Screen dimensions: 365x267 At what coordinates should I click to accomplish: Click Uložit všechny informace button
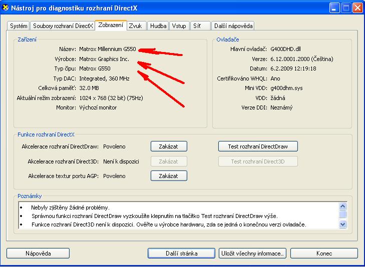[x=252, y=253]
